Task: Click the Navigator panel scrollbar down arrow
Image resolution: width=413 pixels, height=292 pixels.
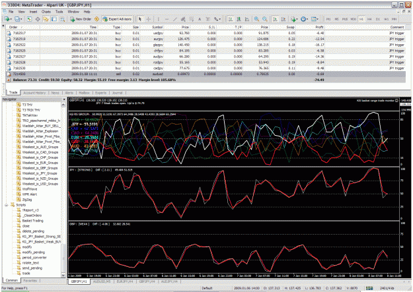Action: 63,275
